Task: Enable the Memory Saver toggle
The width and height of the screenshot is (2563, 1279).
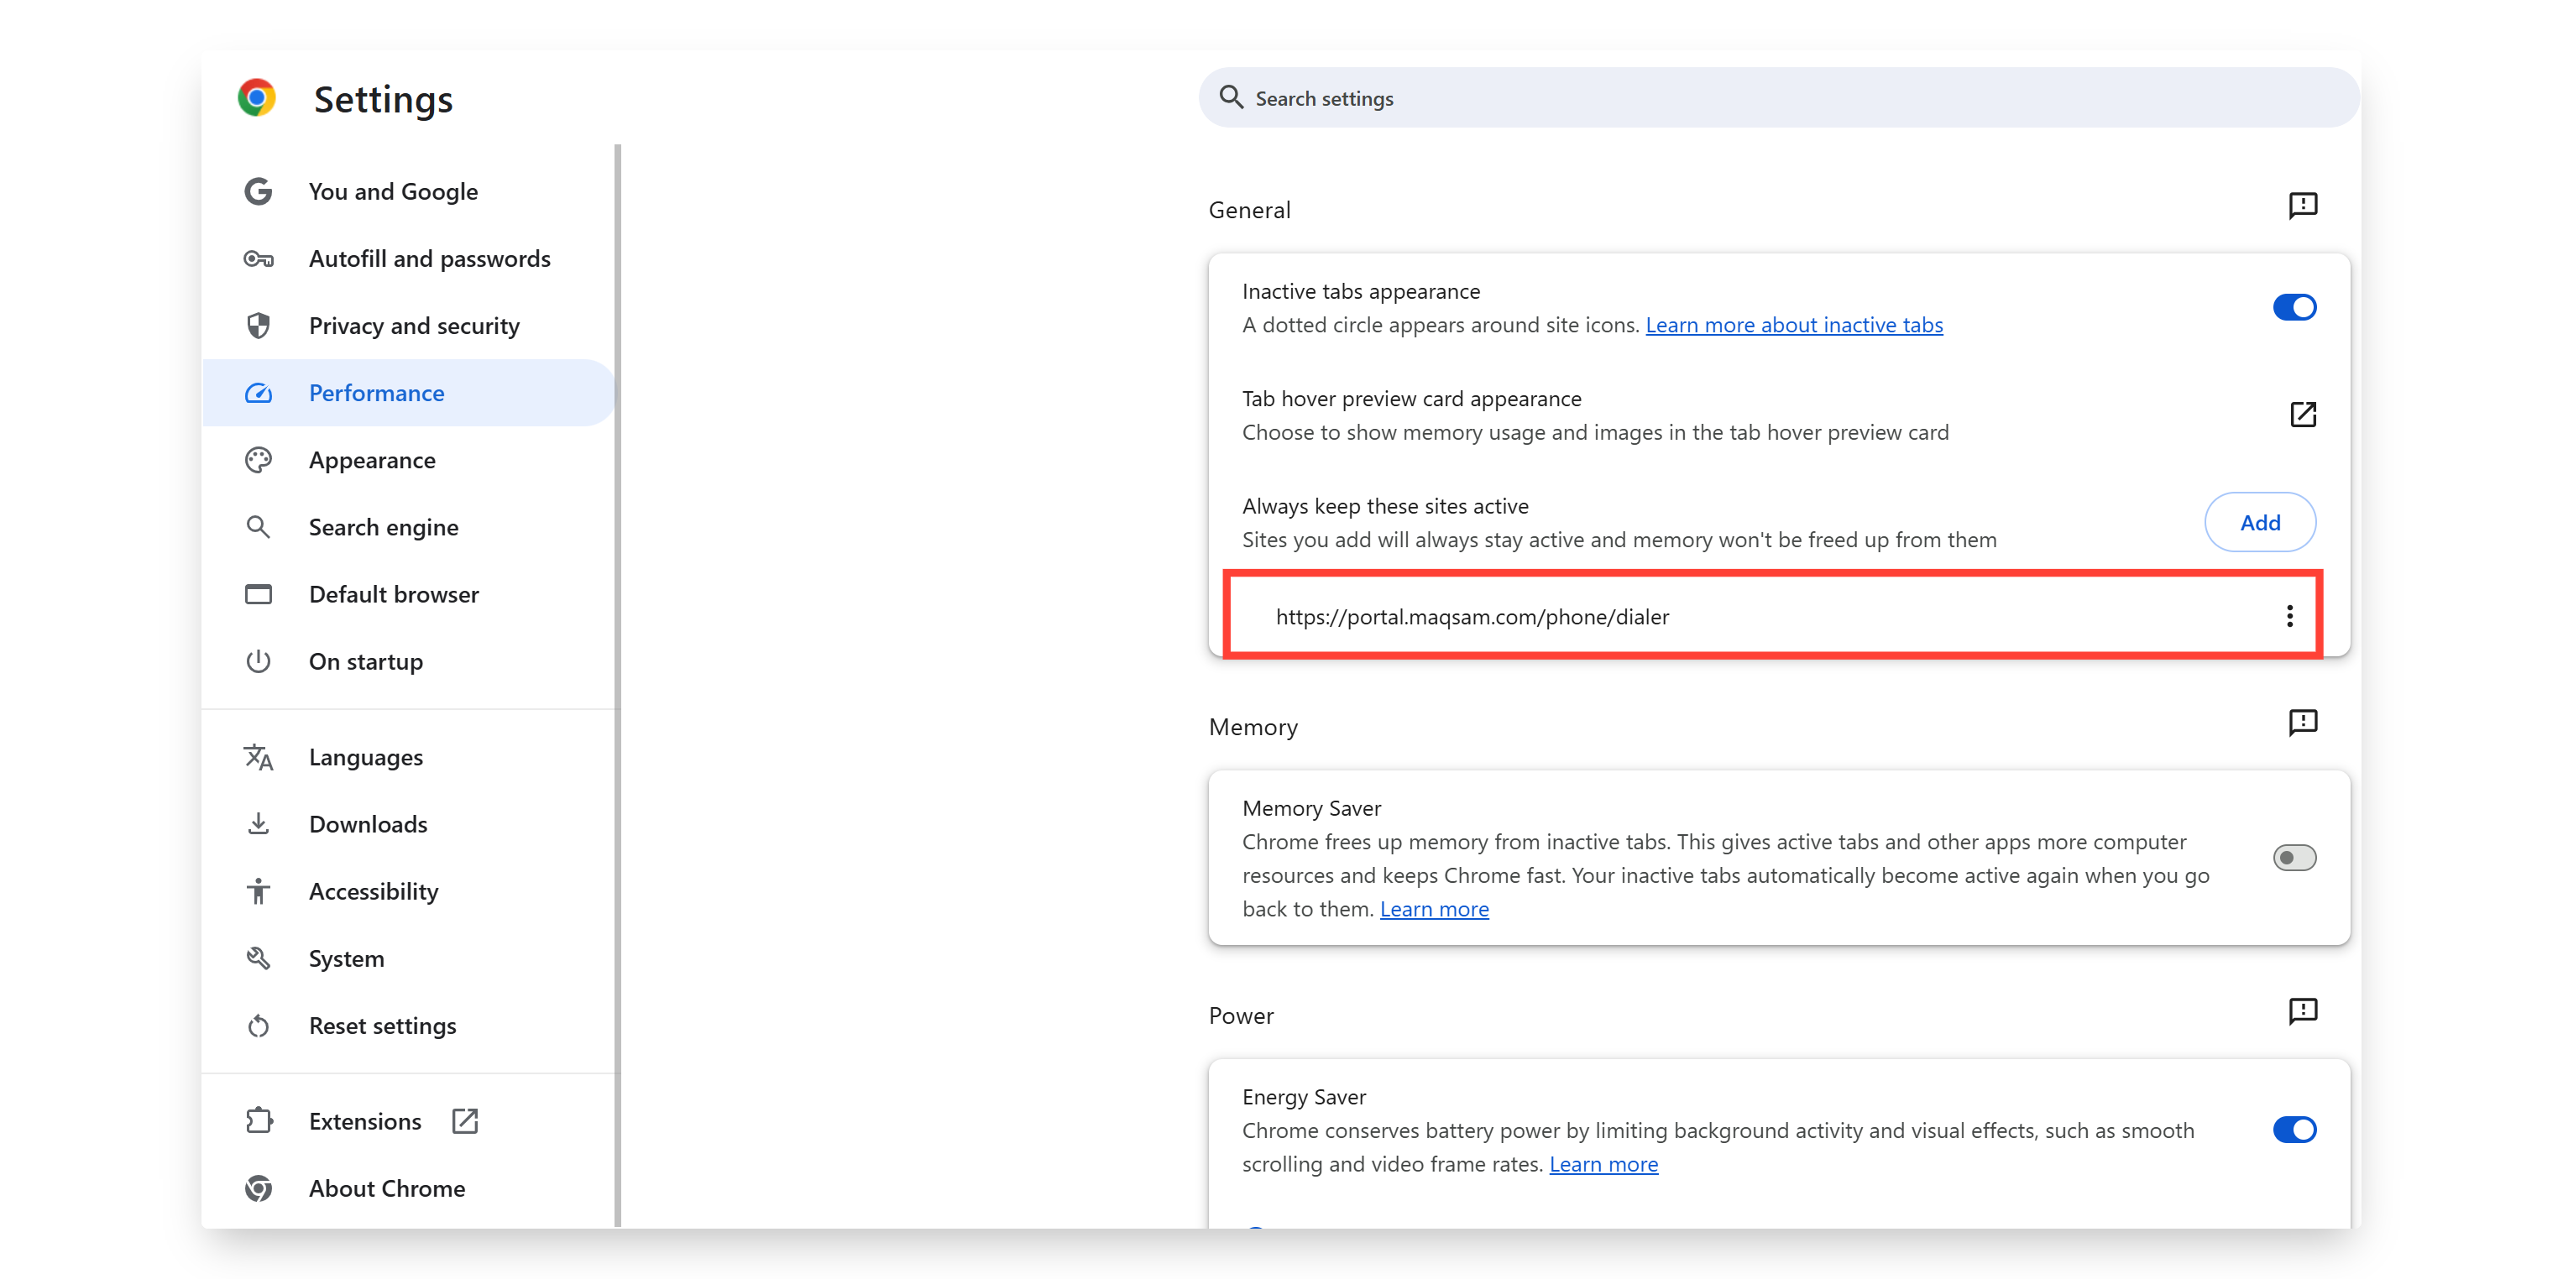Action: (2294, 858)
